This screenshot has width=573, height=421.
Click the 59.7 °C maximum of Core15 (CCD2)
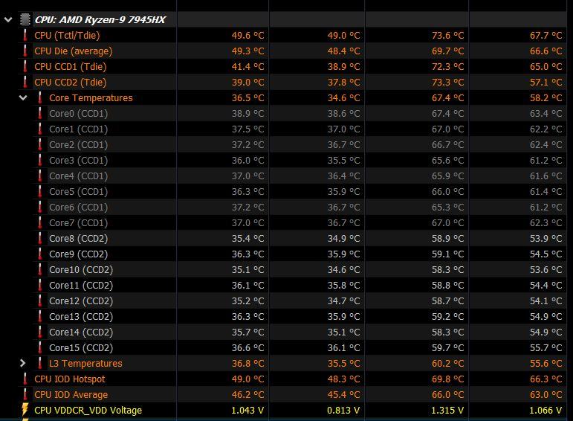point(447,347)
